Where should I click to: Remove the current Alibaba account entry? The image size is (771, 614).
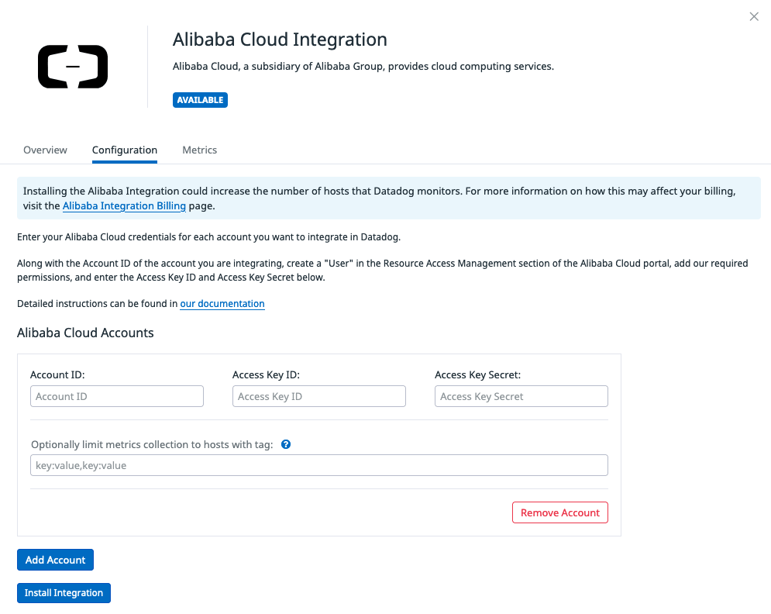559,512
